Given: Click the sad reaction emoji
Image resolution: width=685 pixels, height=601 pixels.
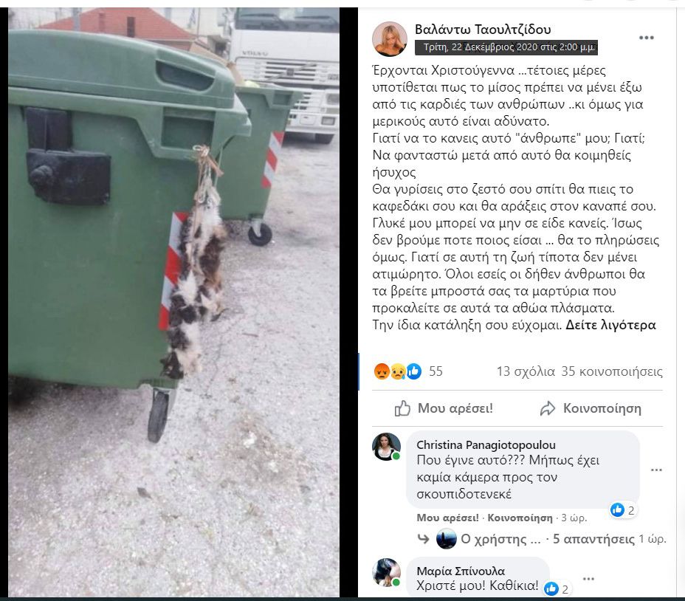Looking at the screenshot, I should point(398,371).
